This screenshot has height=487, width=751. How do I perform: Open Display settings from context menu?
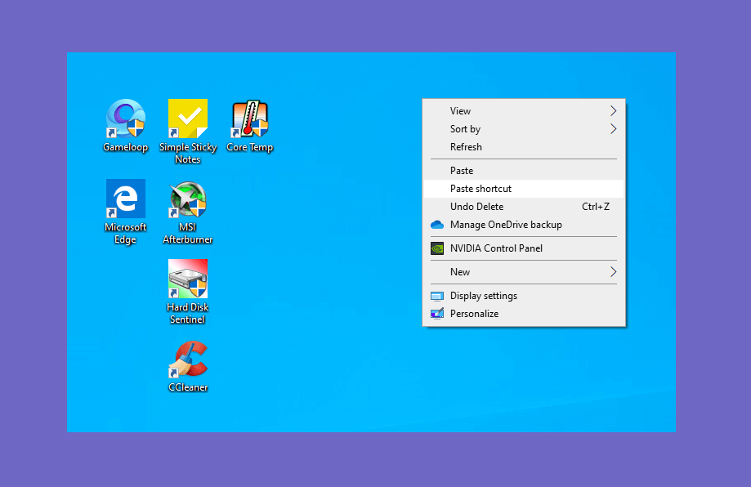point(524,296)
